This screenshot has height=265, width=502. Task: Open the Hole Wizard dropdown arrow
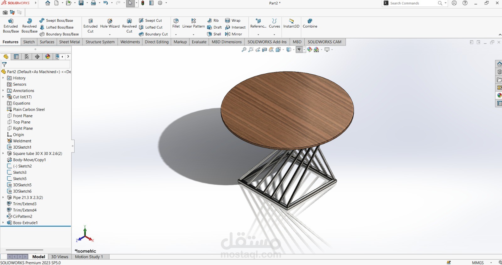[x=110, y=34]
